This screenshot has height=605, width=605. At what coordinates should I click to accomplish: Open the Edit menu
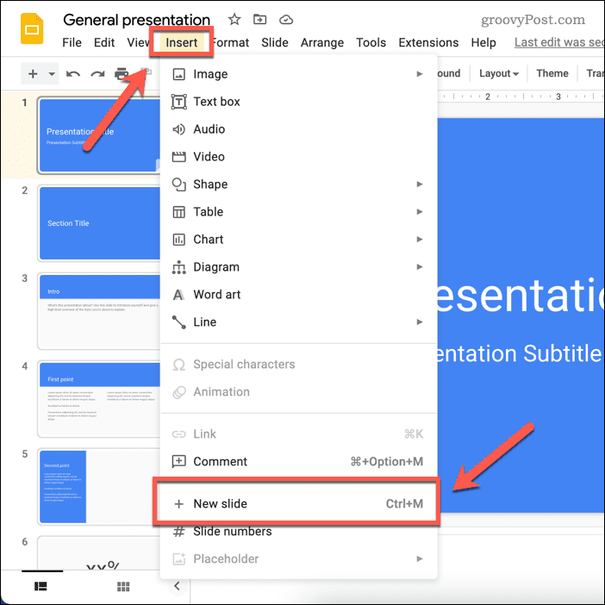click(x=104, y=42)
